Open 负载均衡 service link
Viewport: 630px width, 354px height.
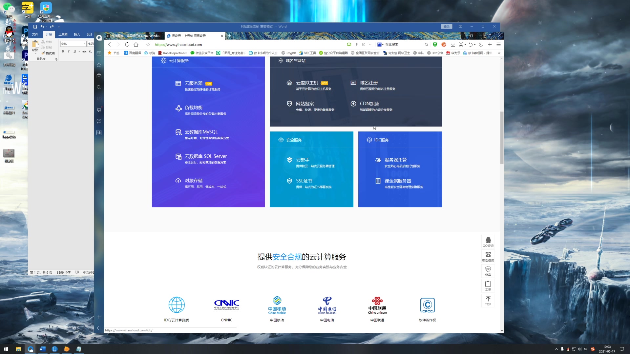tap(194, 108)
